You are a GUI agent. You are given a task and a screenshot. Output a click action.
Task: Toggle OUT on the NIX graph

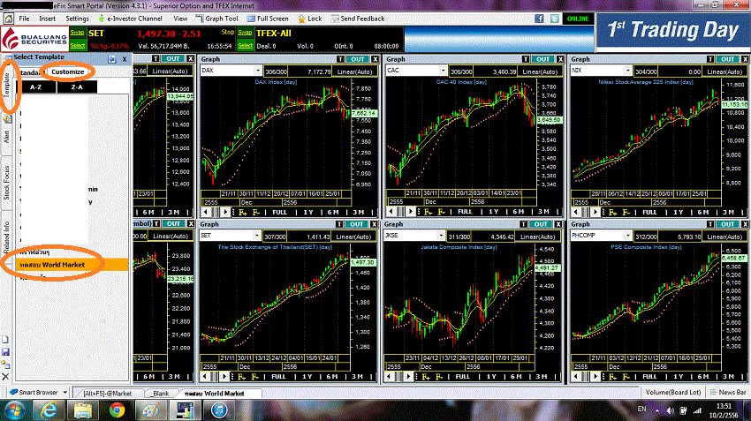coord(727,59)
